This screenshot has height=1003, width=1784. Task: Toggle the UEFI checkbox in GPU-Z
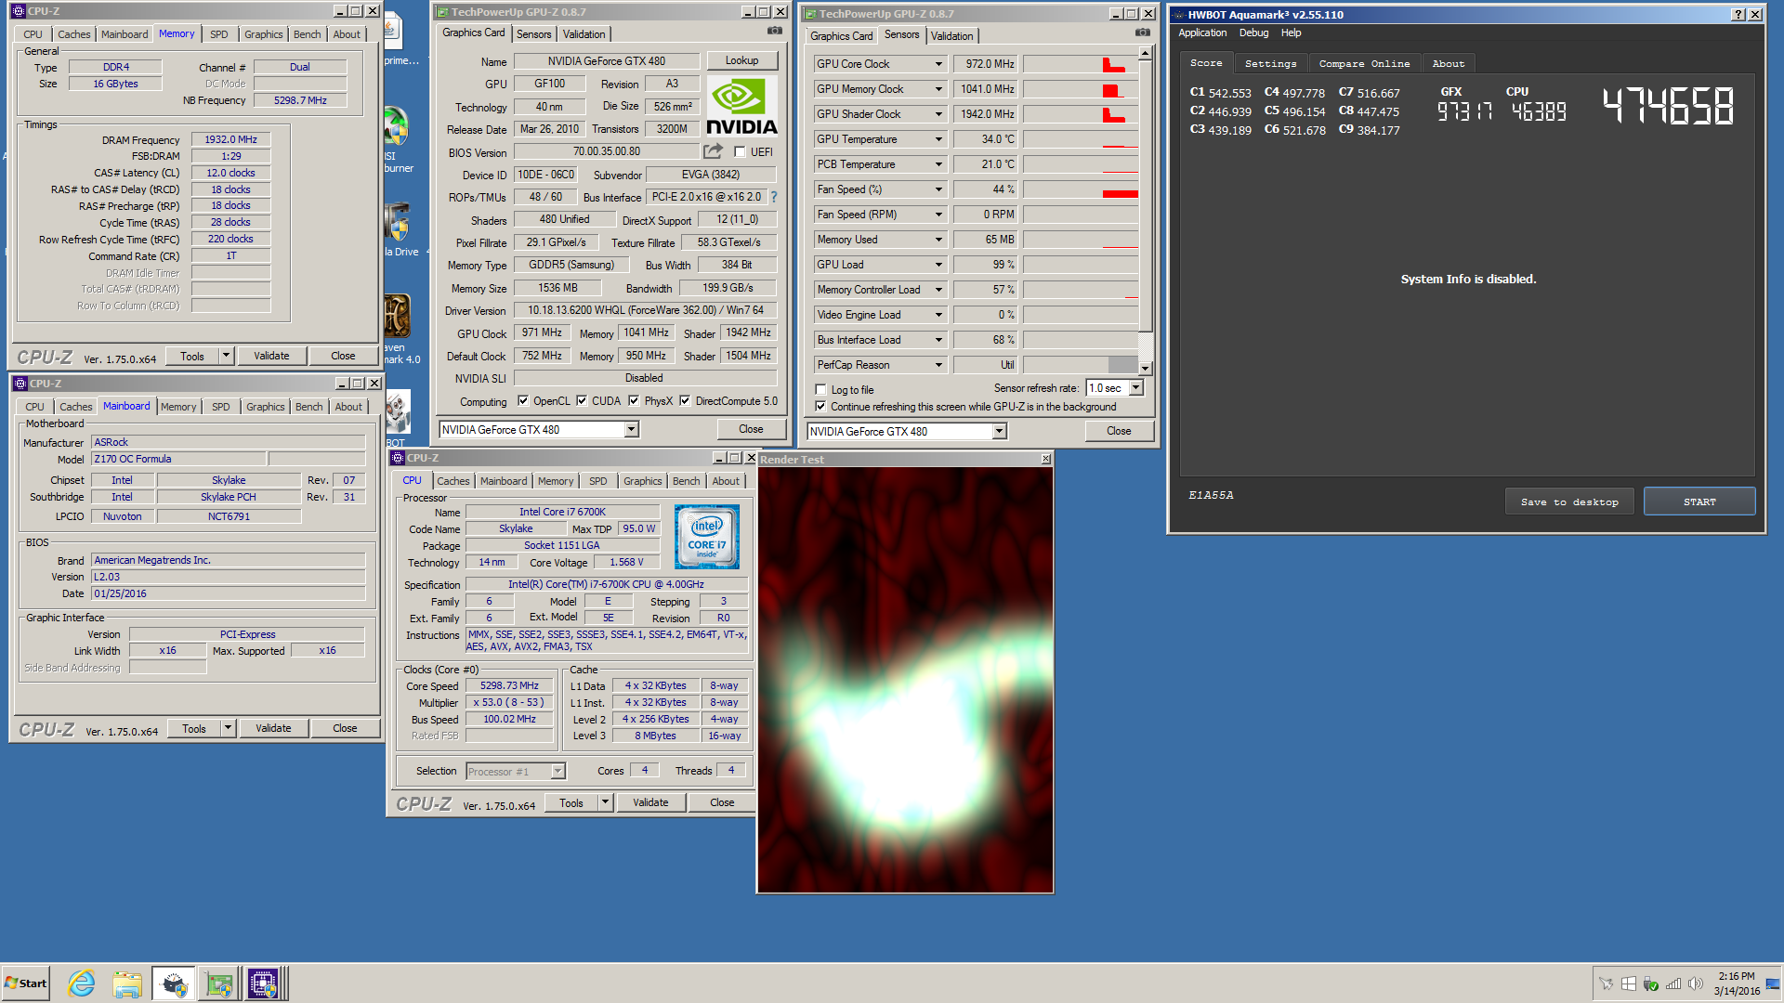click(x=740, y=151)
